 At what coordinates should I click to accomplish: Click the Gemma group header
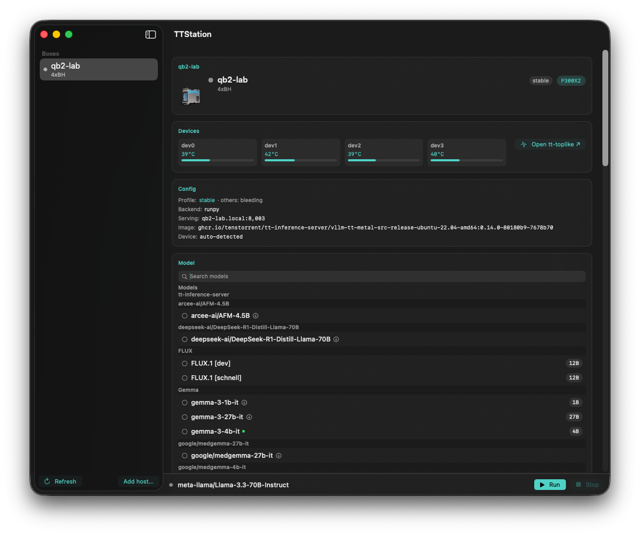click(x=382, y=390)
